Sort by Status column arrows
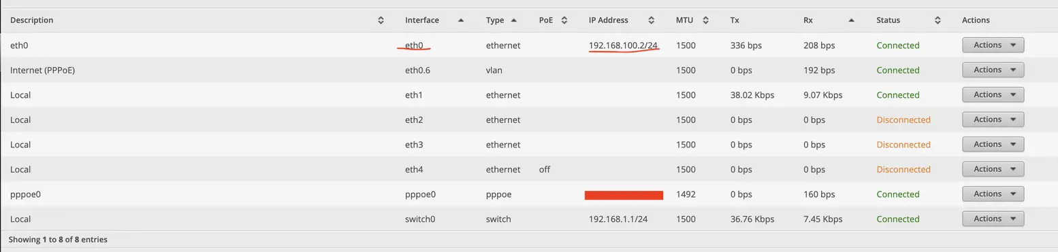This screenshot has height=252, width=1058. coord(938,20)
